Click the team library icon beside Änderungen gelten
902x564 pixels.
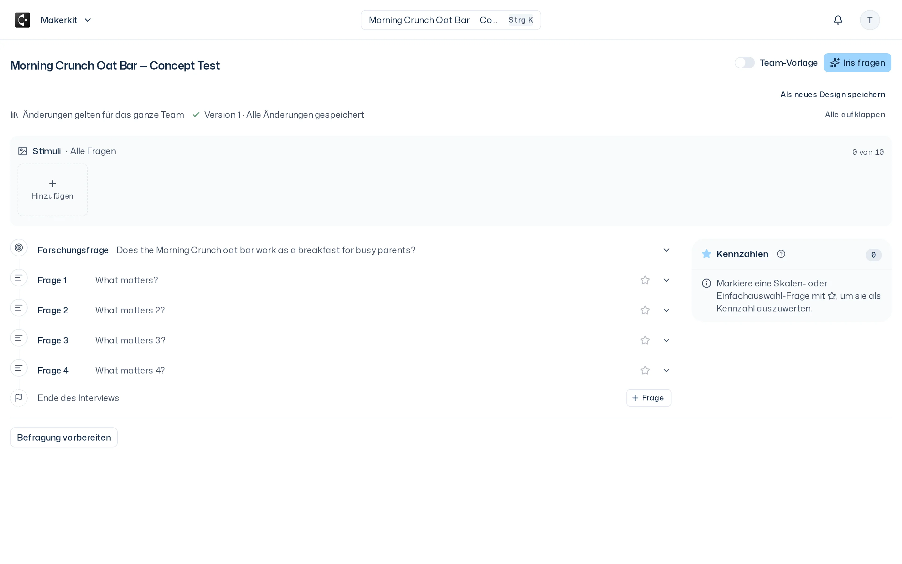click(14, 115)
